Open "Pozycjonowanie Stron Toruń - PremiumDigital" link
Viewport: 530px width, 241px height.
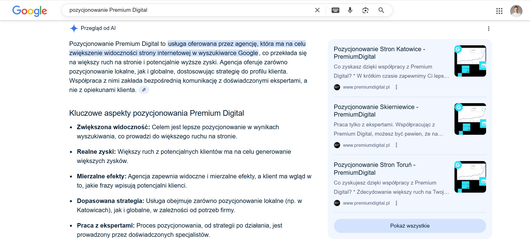374,169
